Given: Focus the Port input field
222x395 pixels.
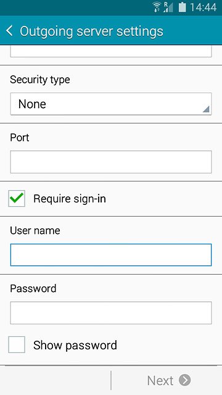Looking at the screenshot, I should tap(111, 162).
